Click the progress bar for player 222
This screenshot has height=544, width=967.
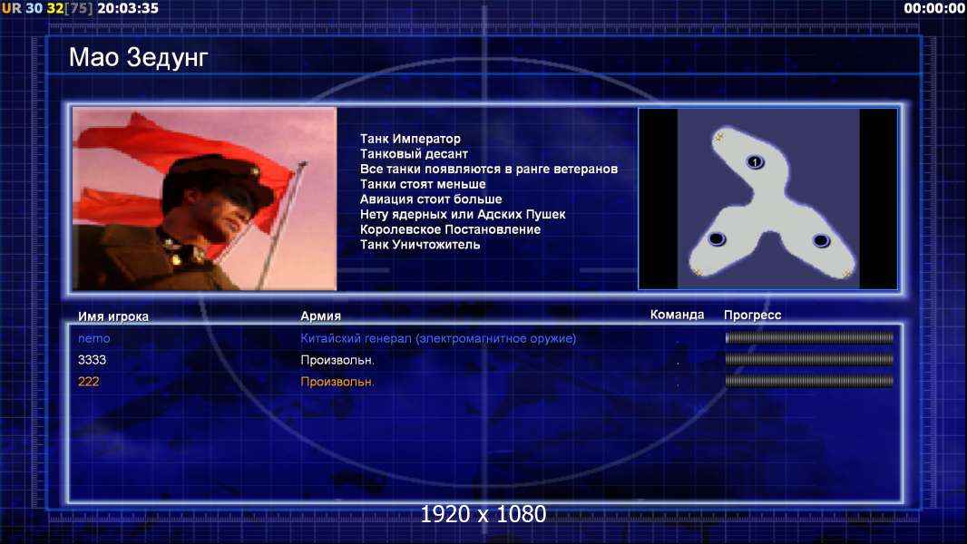click(x=809, y=382)
